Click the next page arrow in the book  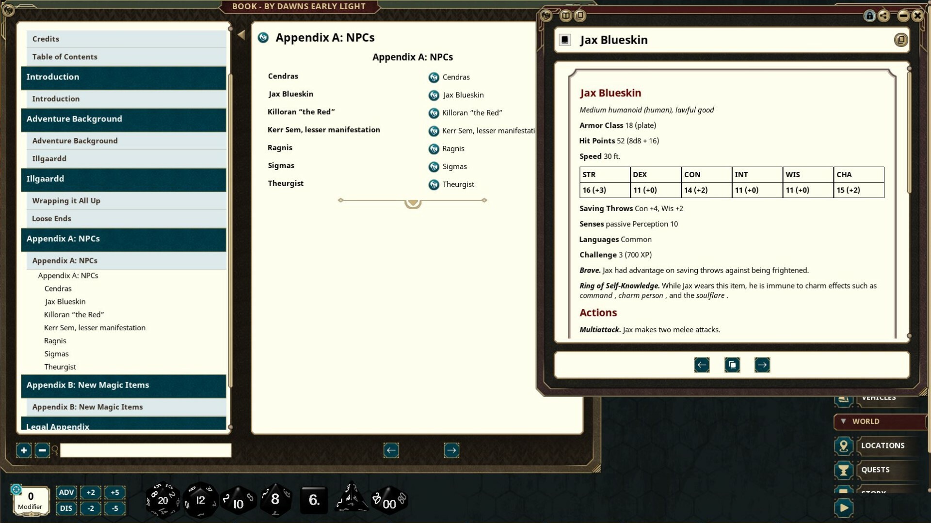tap(451, 450)
